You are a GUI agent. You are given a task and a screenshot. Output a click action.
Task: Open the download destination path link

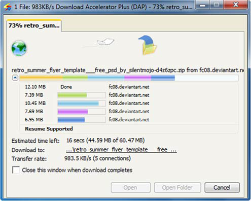(121, 150)
